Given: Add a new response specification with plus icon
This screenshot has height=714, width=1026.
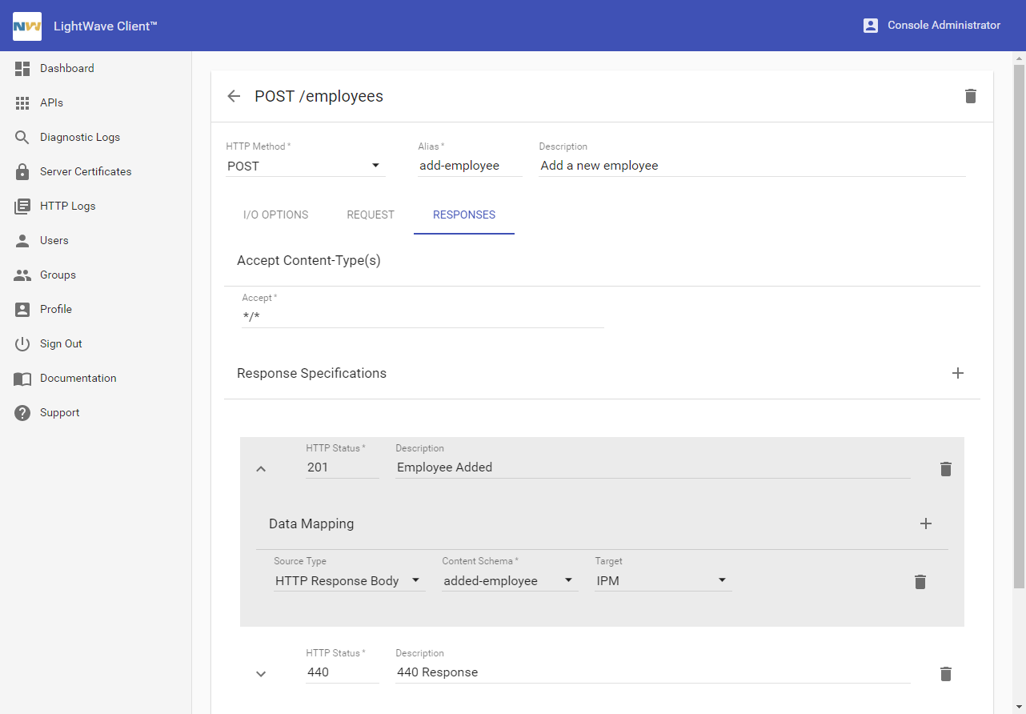Looking at the screenshot, I should point(957,373).
